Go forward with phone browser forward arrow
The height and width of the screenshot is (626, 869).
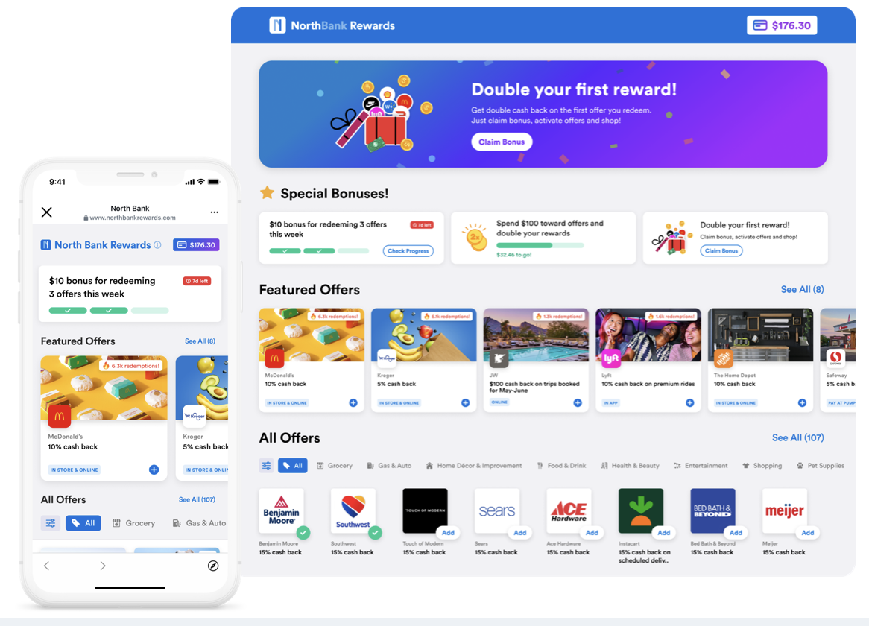[103, 566]
